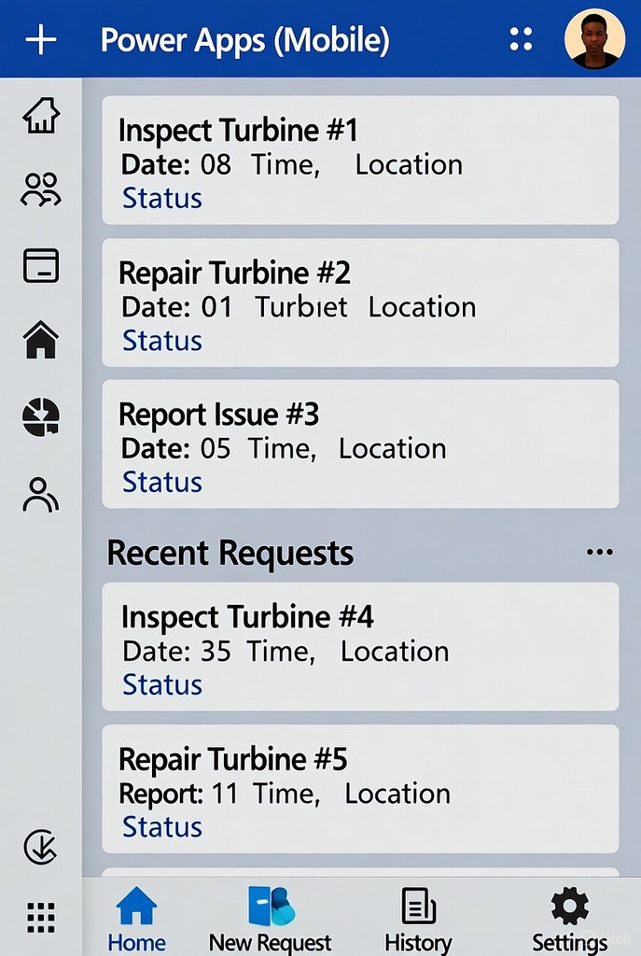Open the people group icon in sidebar
The height and width of the screenshot is (956, 641).
point(41,190)
